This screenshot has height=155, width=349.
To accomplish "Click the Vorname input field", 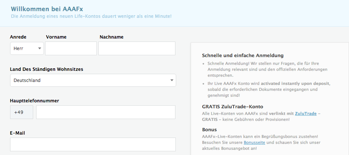I will click(71, 48).
